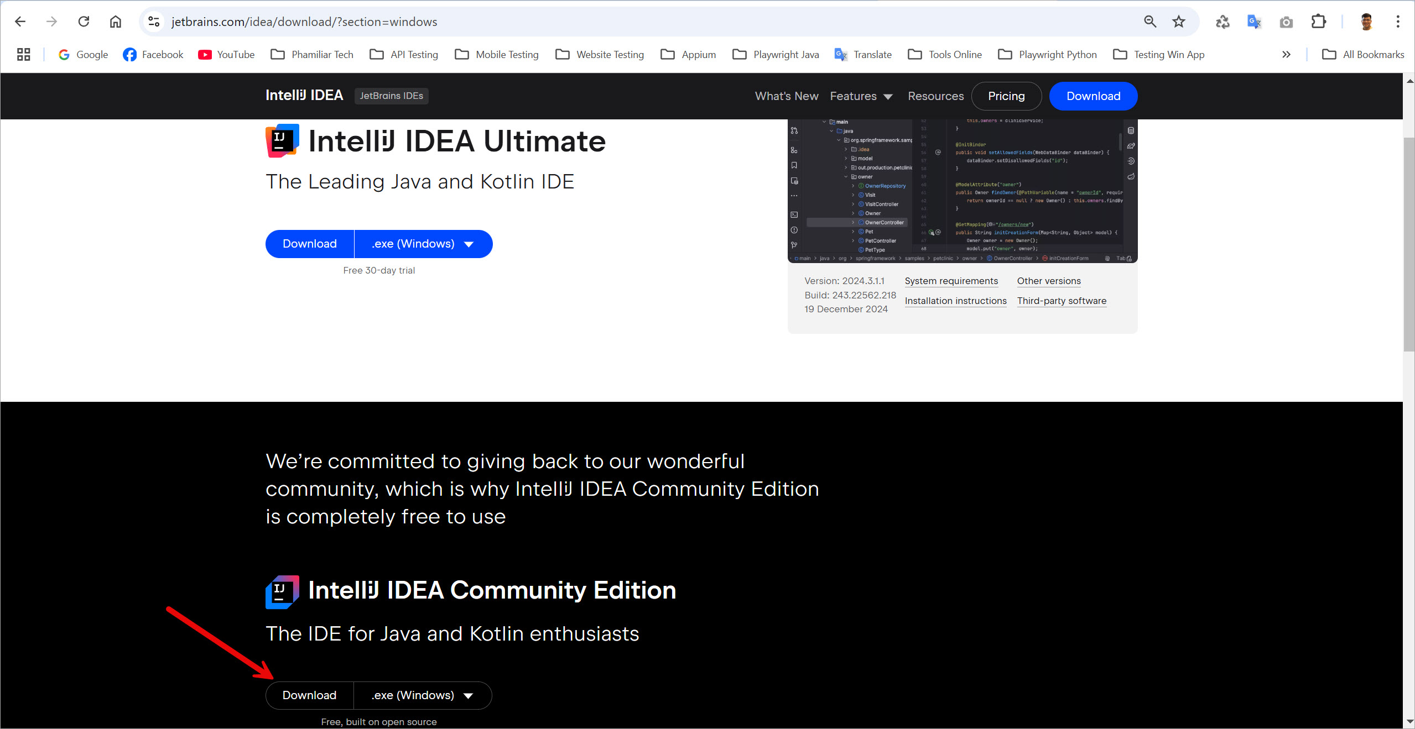Click the browser forward arrow
This screenshot has width=1415, height=729.
[x=52, y=22]
